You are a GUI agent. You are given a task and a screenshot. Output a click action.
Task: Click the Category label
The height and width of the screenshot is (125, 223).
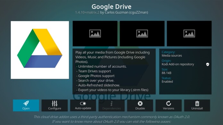tap(169, 52)
